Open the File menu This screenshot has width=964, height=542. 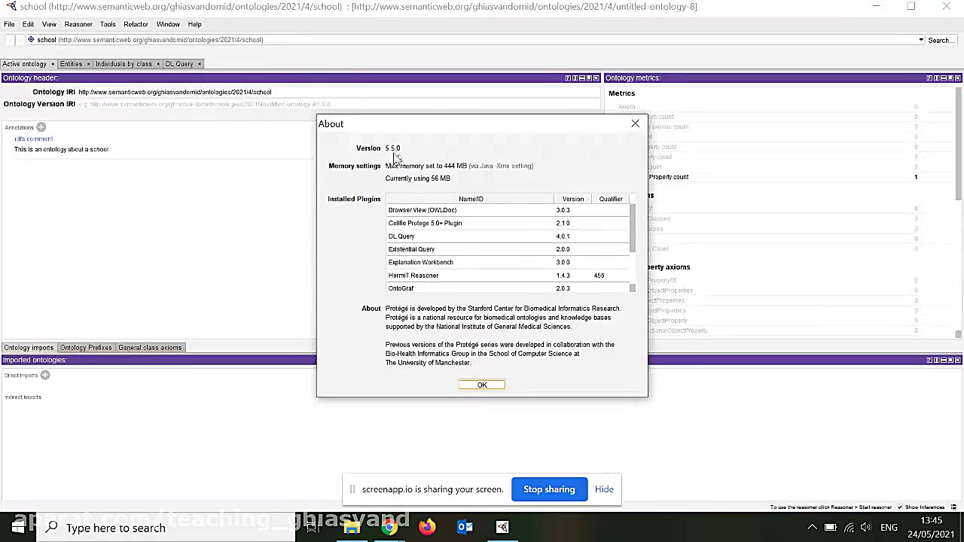coord(9,24)
